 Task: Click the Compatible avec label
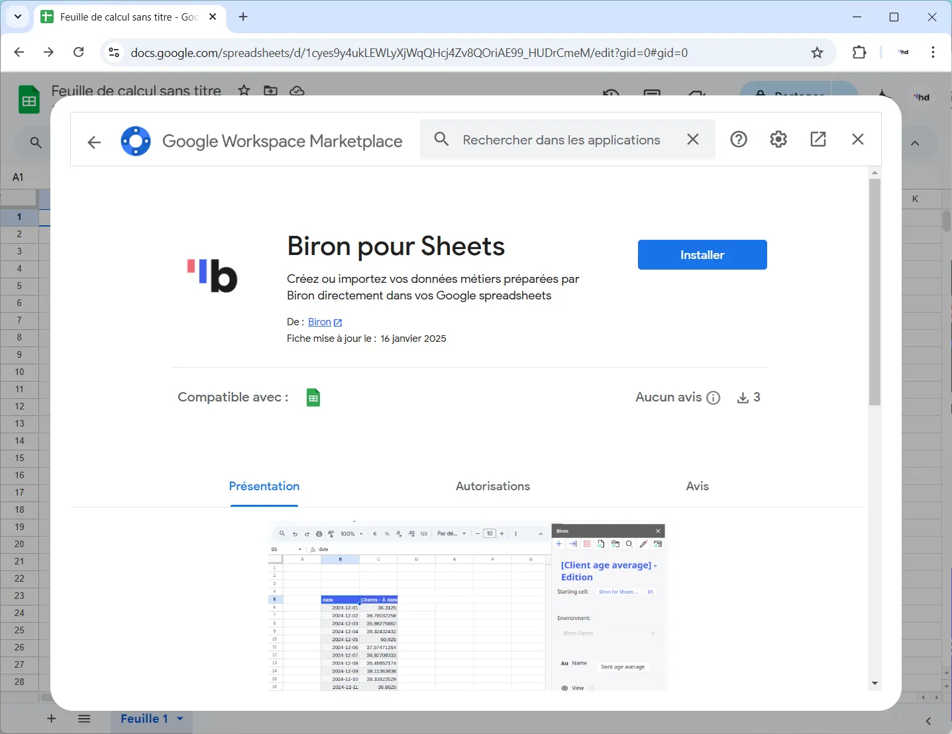[233, 397]
